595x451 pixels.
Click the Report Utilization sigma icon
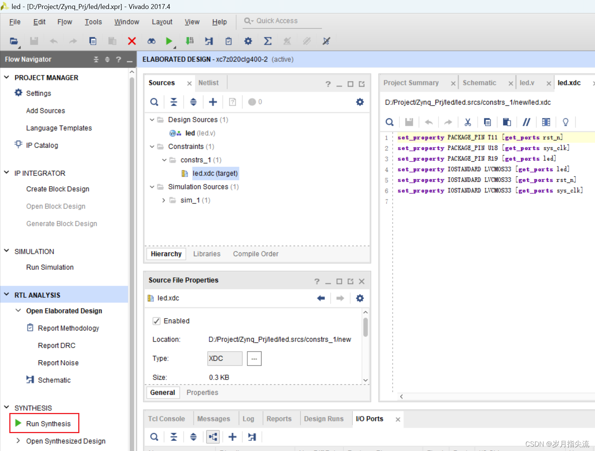point(268,41)
